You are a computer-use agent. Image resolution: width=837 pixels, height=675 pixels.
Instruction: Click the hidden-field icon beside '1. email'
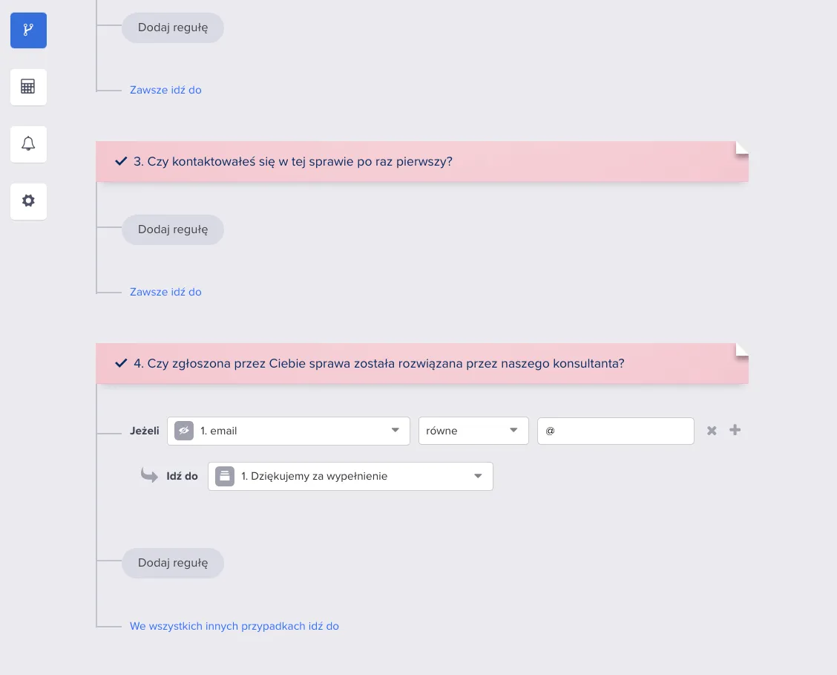coord(183,431)
